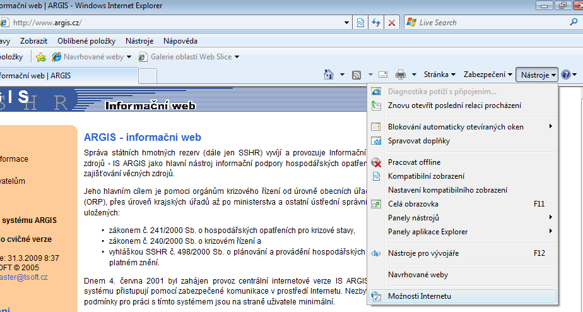Select Nastavení kompatibilního zobrazení entry
The height and width of the screenshot is (312, 583).
tap(462, 190)
